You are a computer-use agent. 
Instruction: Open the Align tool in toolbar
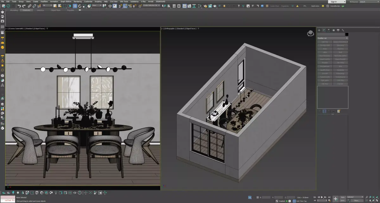click(x=168, y=6)
